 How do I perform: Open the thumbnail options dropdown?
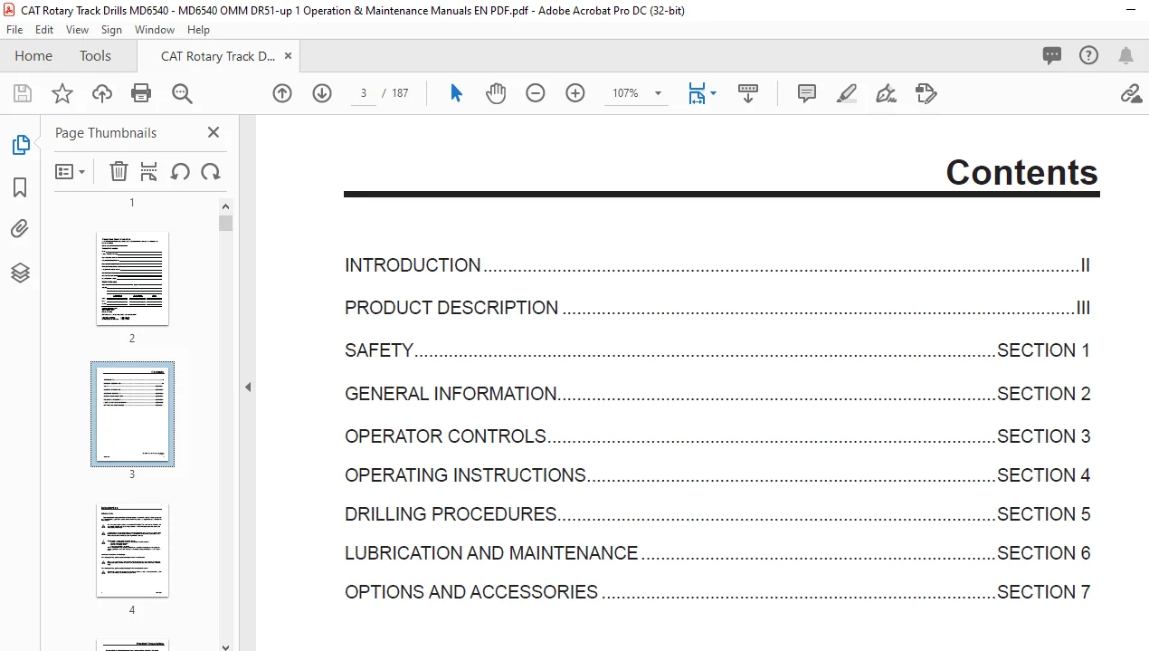click(71, 171)
